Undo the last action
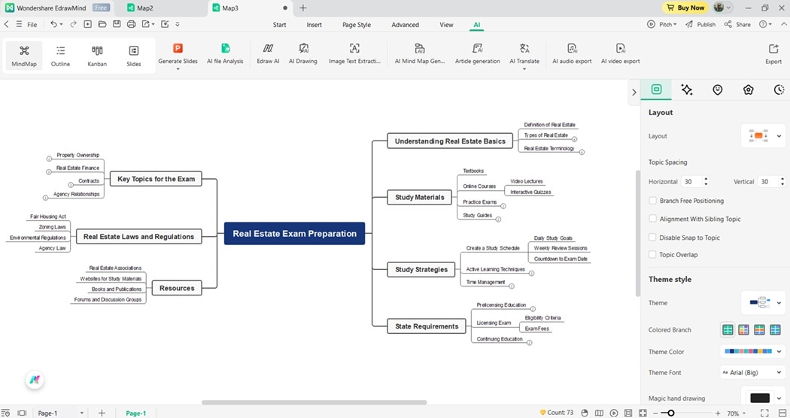 point(53,24)
